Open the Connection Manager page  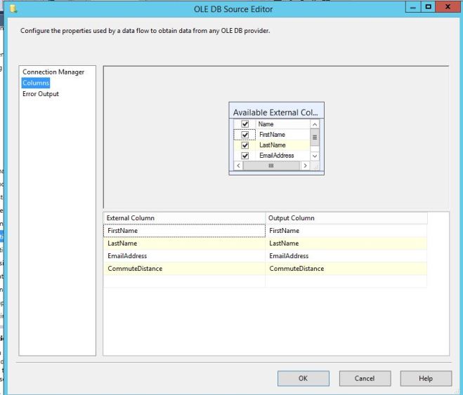[x=53, y=72]
